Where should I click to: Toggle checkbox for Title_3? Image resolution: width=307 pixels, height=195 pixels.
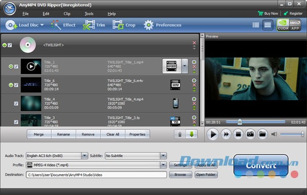pyautogui.click(x=16, y=122)
